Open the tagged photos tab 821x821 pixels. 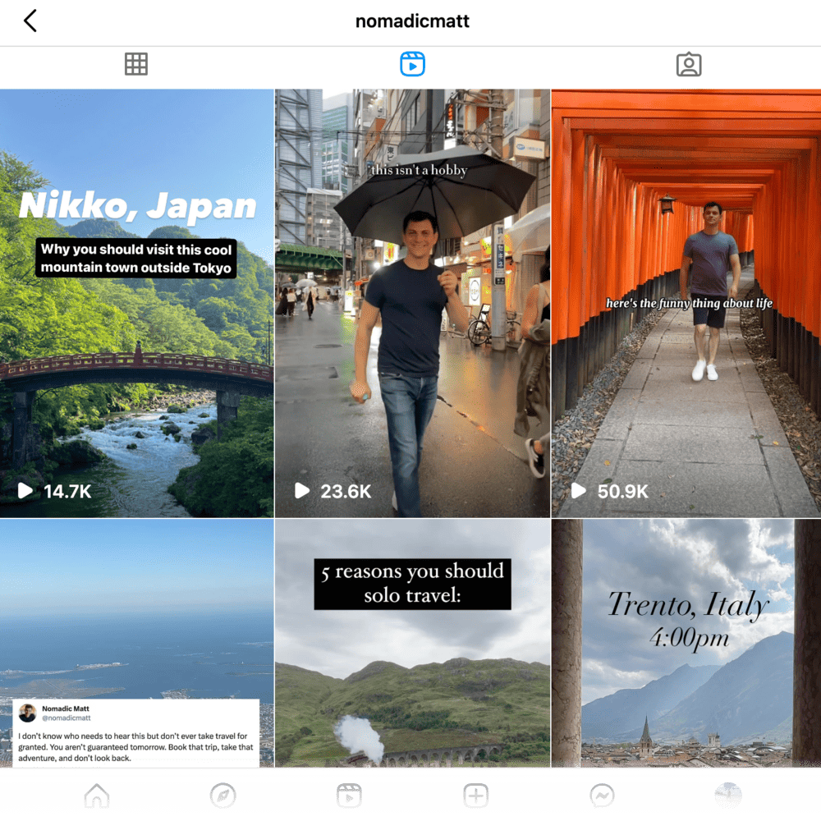(688, 65)
